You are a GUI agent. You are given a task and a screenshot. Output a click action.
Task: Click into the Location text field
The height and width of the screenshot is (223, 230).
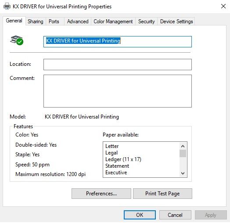point(118,65)
